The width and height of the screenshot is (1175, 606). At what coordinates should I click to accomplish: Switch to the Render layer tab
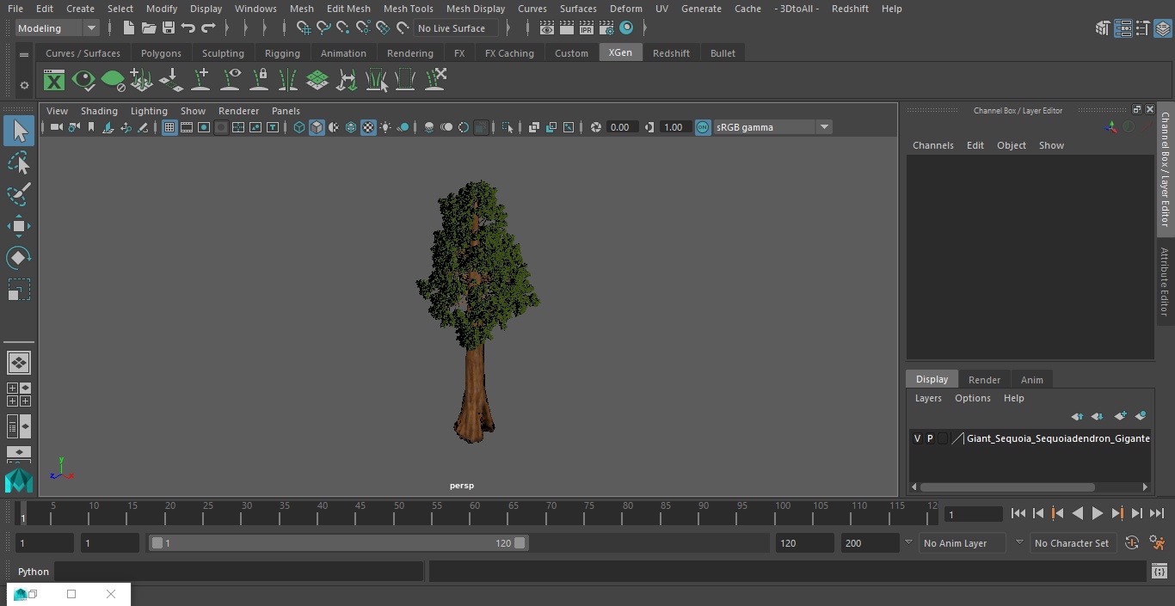(x=984, y=380)
